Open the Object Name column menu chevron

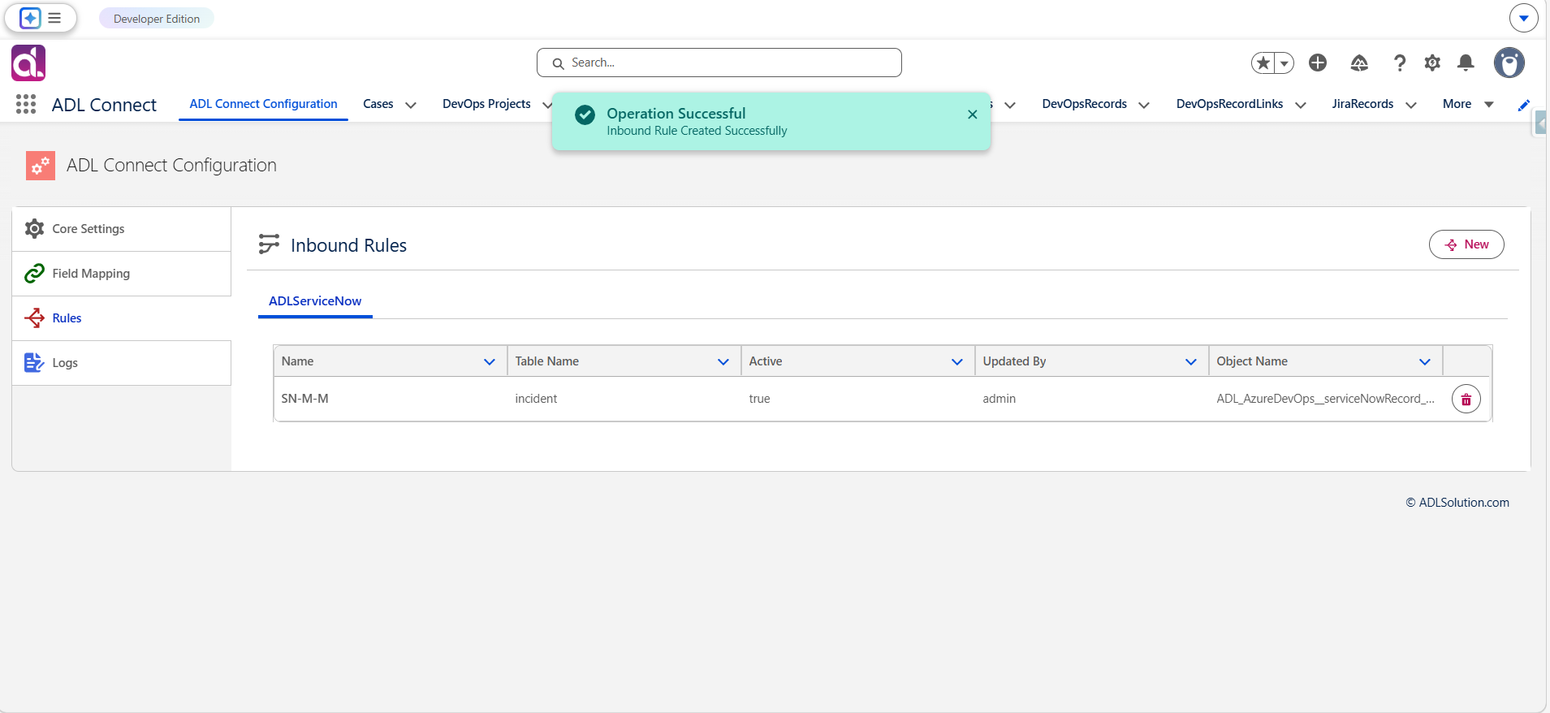[1425, 361]
